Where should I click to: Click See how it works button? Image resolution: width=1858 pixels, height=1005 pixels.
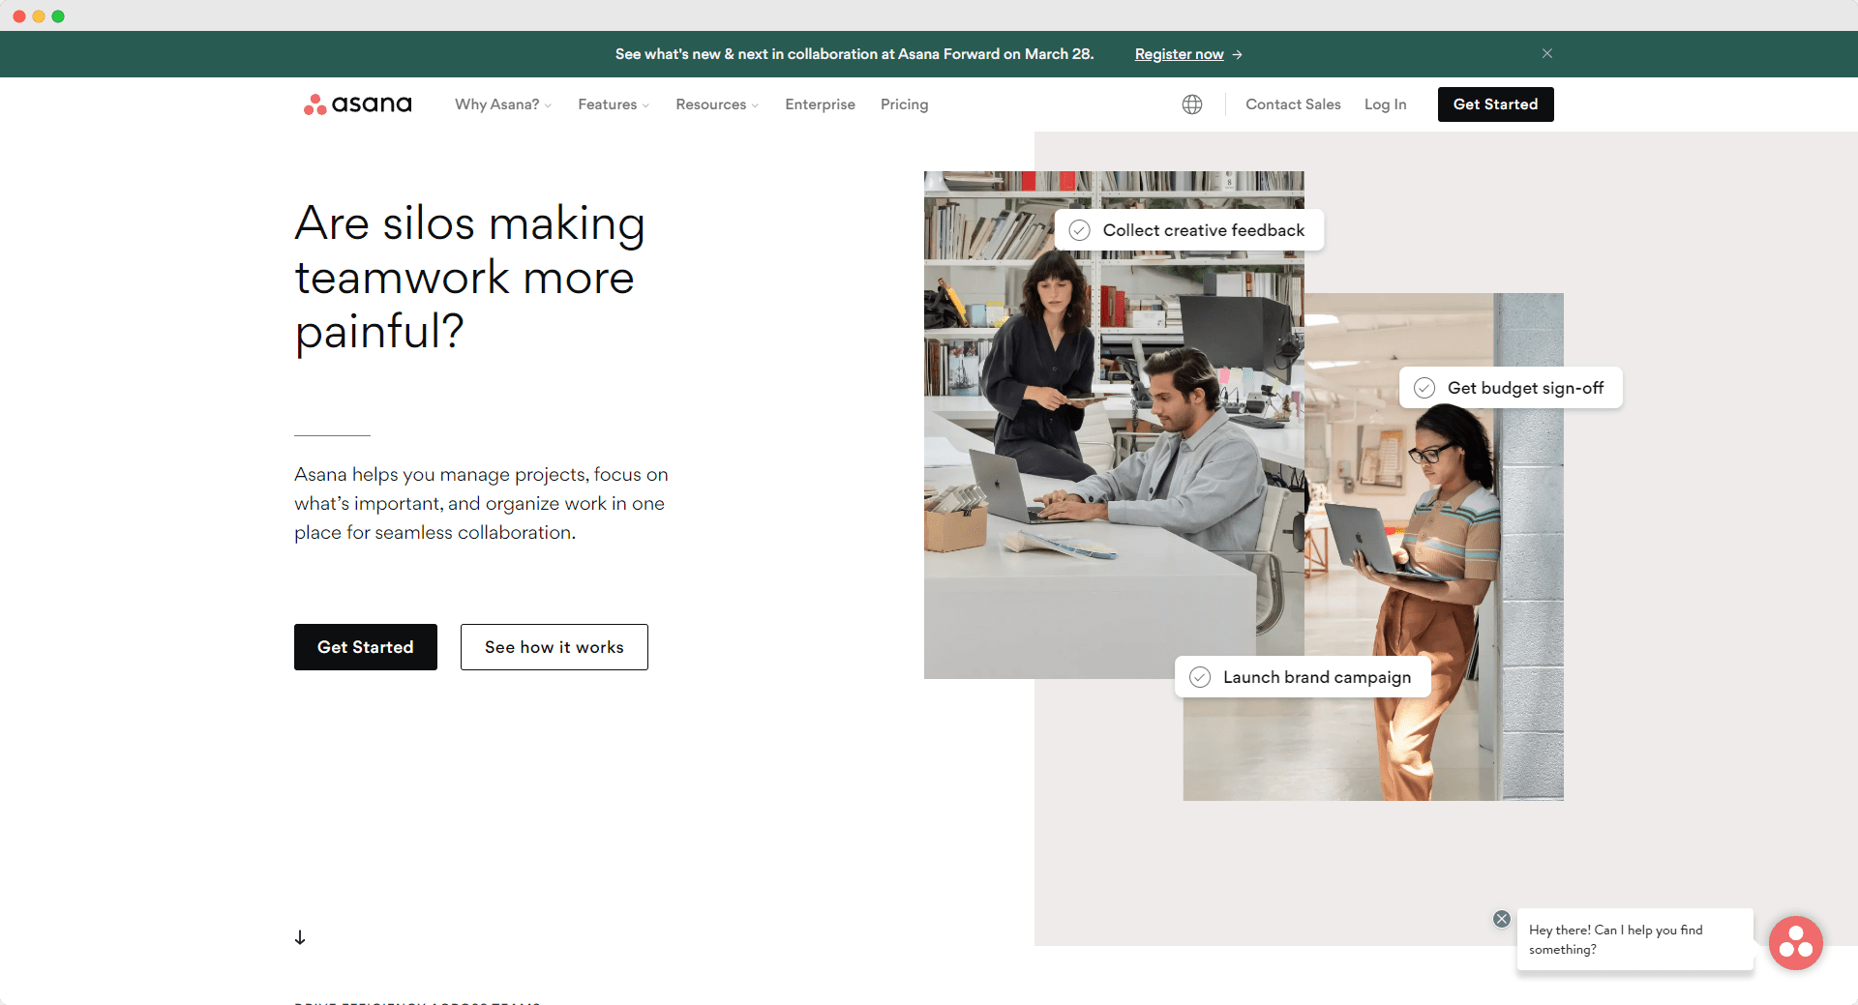554,647
